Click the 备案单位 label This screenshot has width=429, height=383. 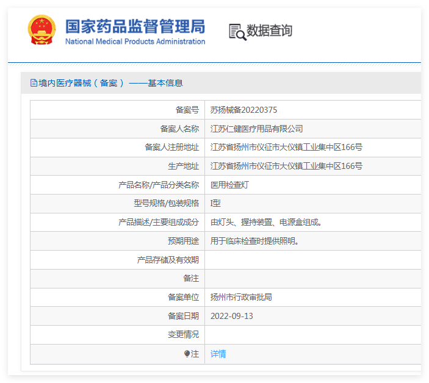tap(183, 297)
